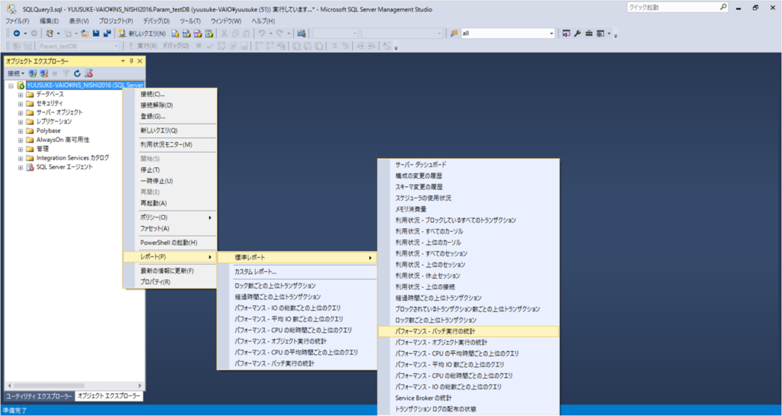
Task: Switch to ユーティリティ エクスプローラー tab
Action: 39,396
